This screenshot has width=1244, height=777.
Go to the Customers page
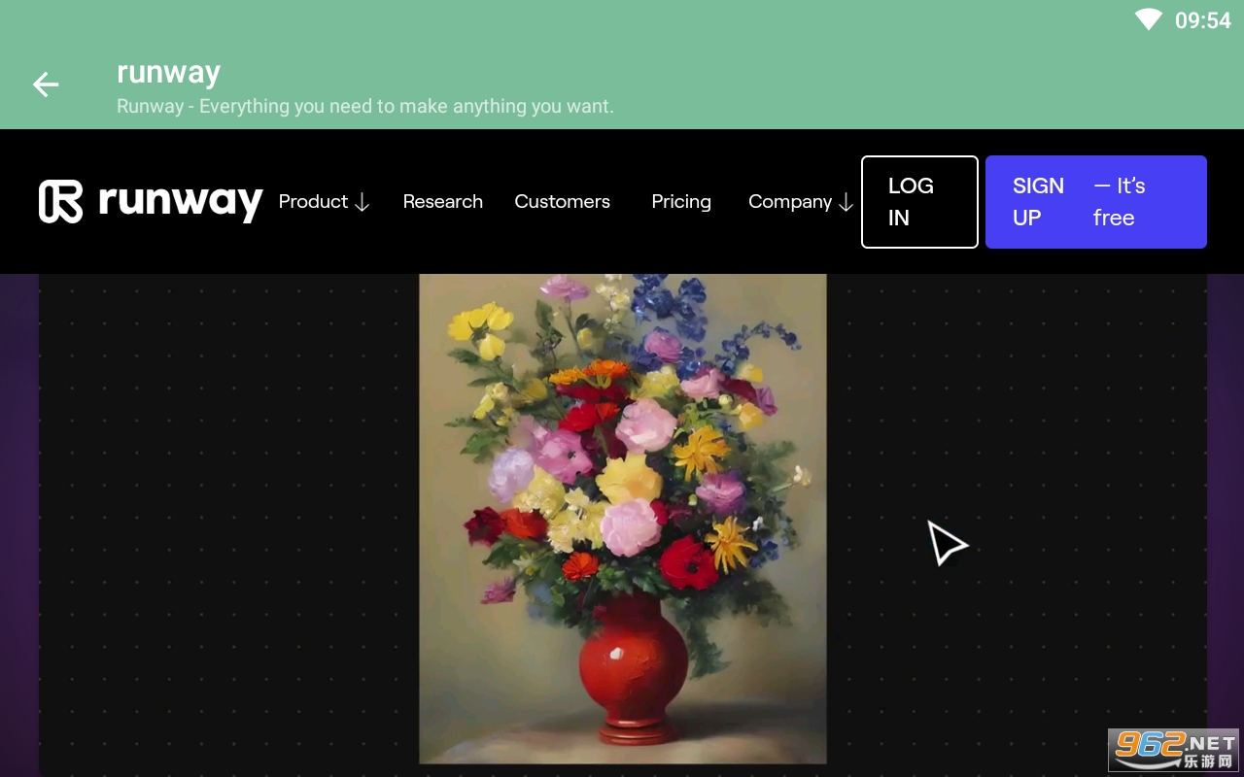pyautogui.click(x=563, y=201)
